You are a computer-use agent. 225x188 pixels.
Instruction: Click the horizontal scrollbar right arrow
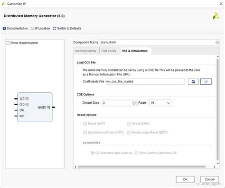click(x=215, y=167)
